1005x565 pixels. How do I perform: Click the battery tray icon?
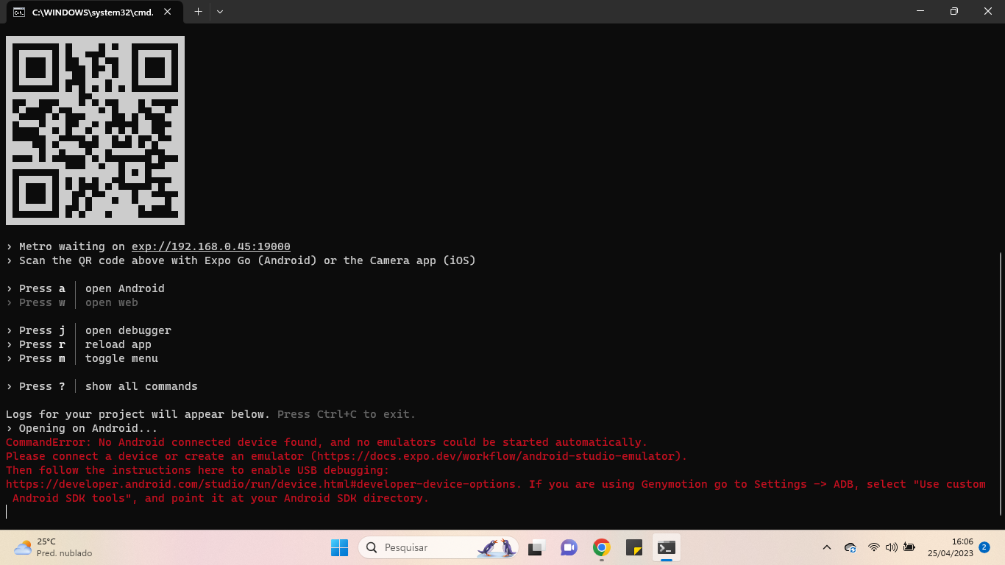909,547
